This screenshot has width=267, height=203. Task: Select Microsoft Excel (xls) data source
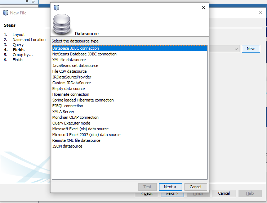[x=130, y=129]
